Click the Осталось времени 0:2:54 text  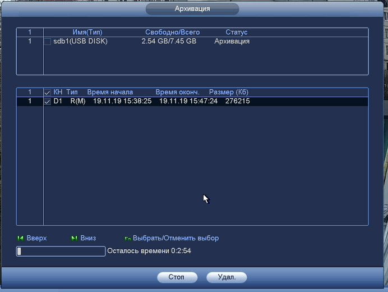click(x=149, y=251)
